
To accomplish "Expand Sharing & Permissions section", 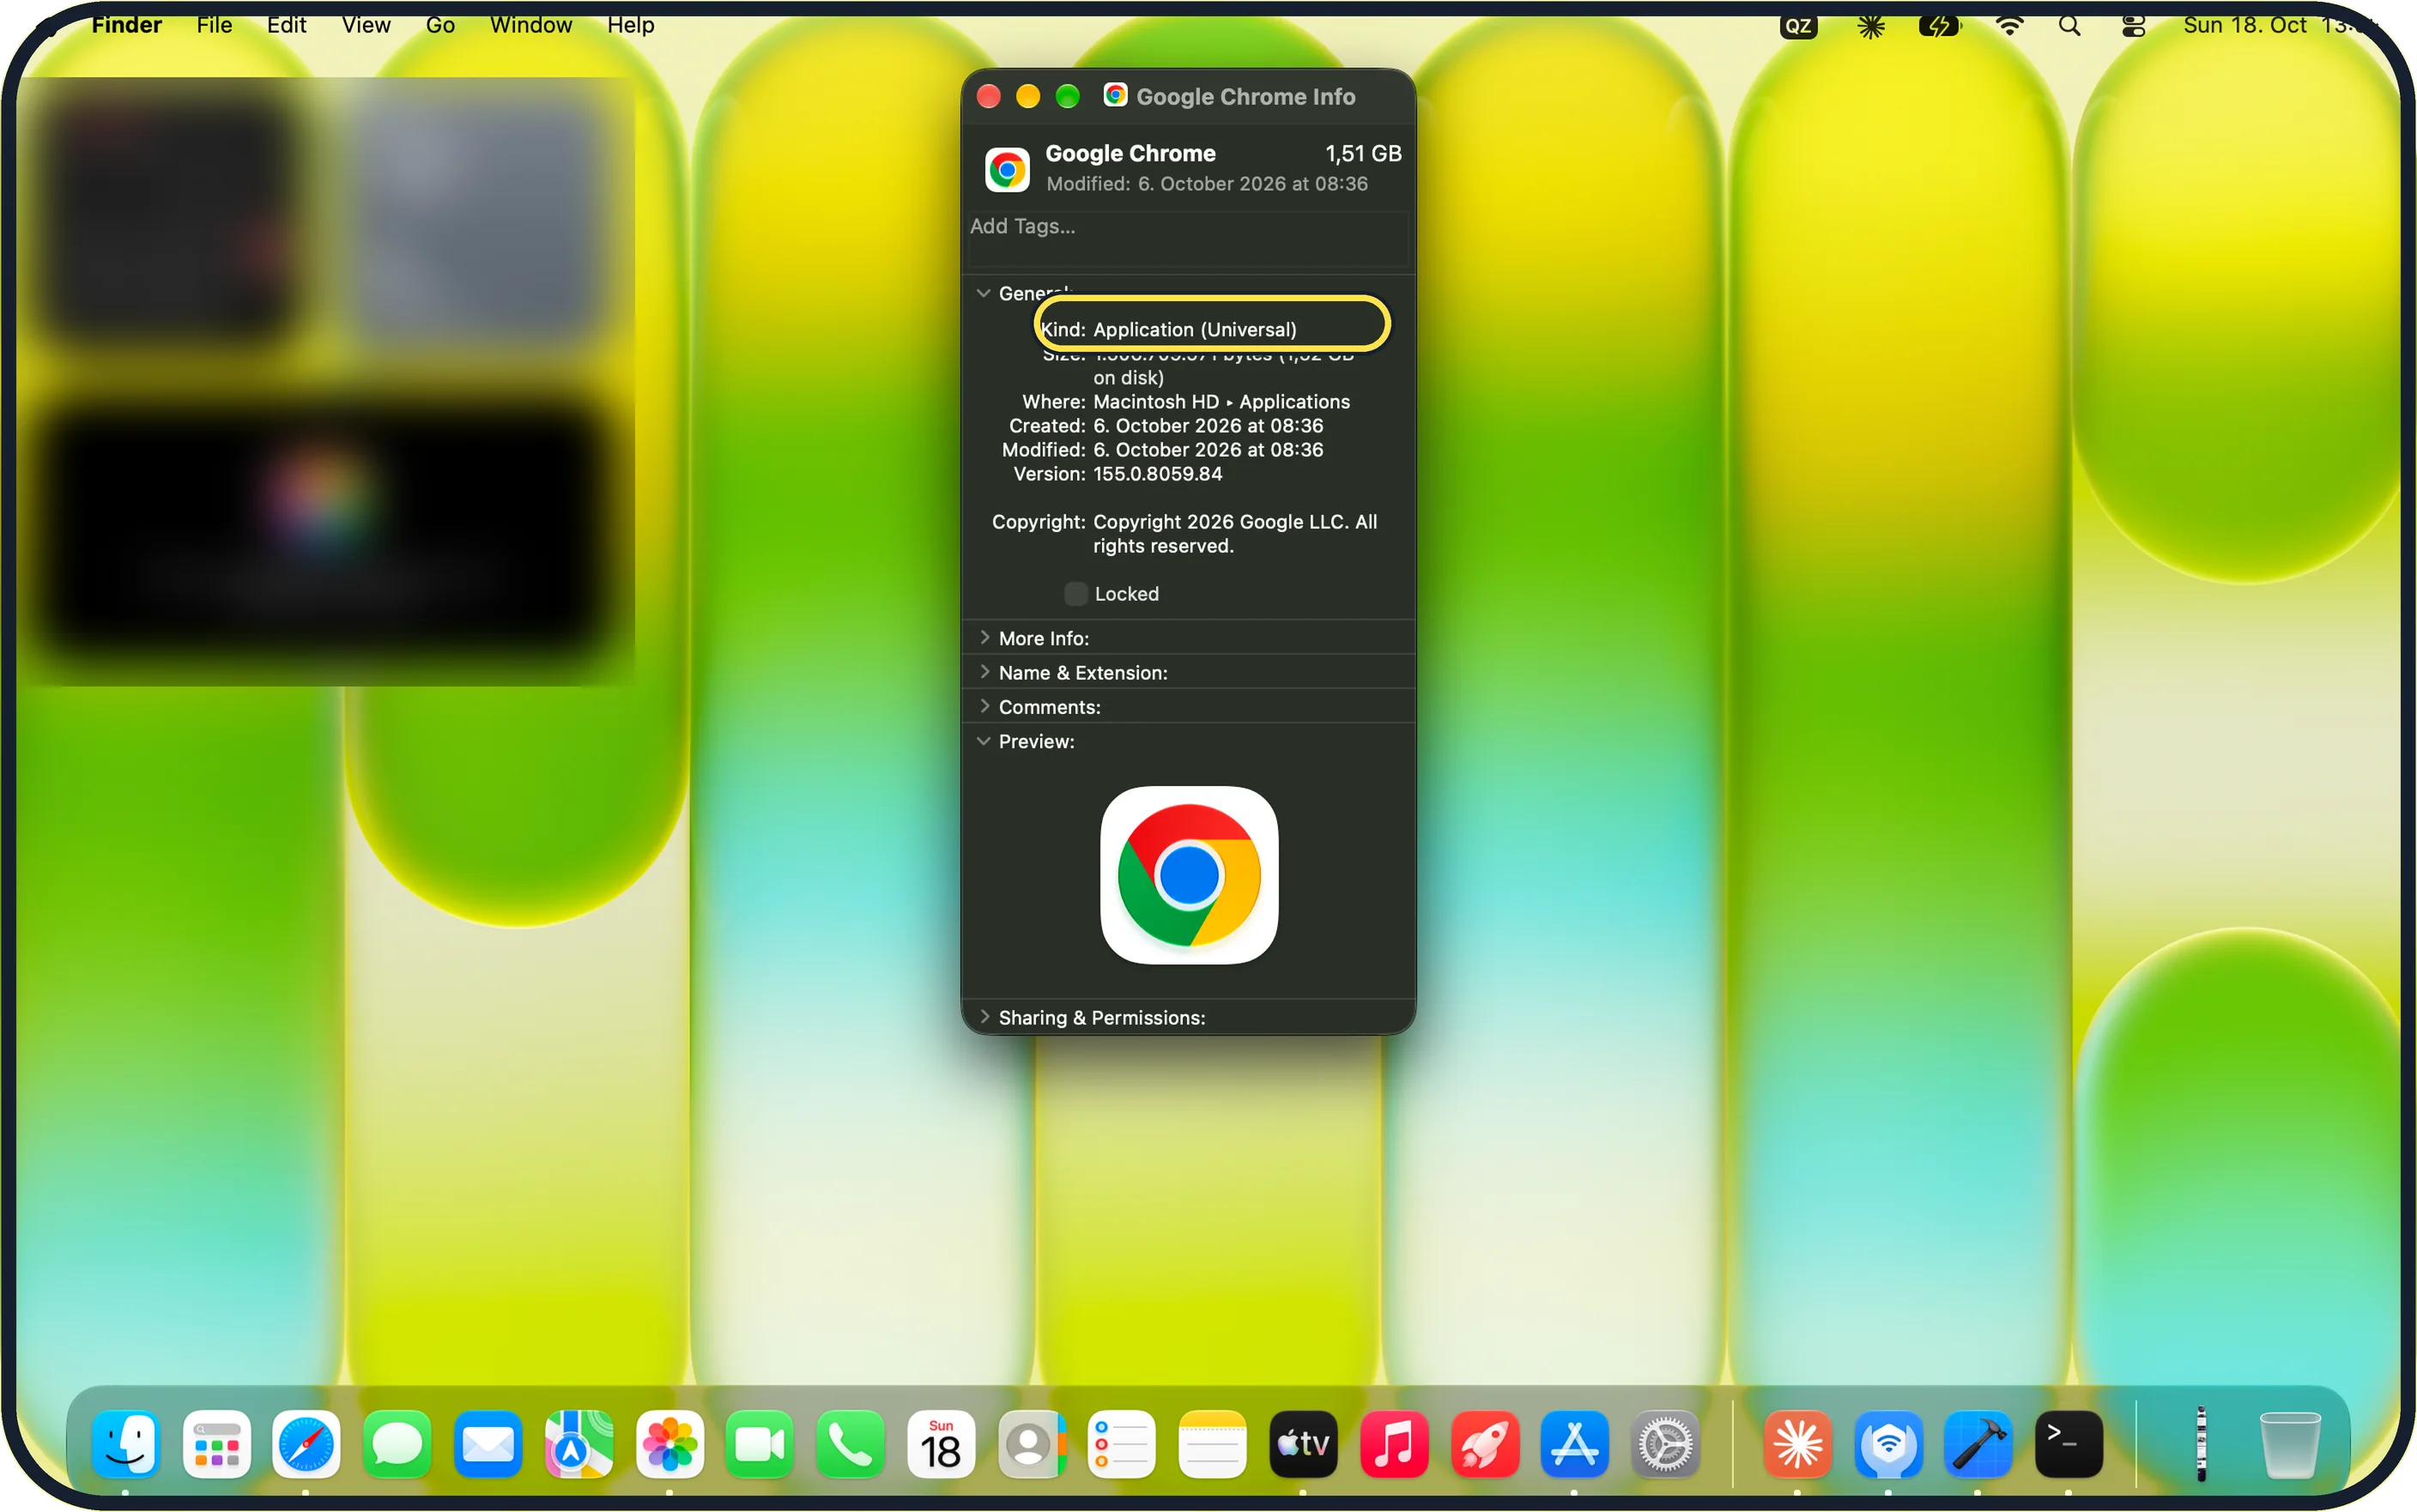I will (x=985, y=1017).
